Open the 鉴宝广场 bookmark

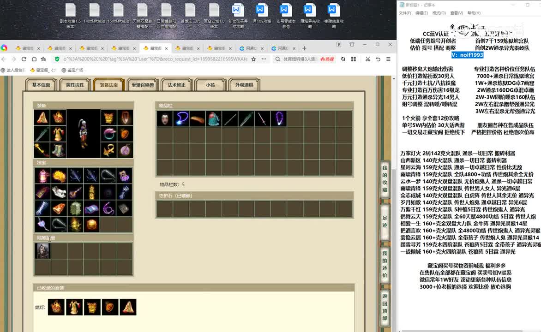[72, 70]
